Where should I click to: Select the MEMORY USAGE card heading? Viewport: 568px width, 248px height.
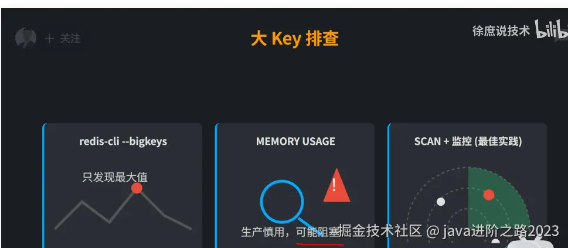coord(295,141)
